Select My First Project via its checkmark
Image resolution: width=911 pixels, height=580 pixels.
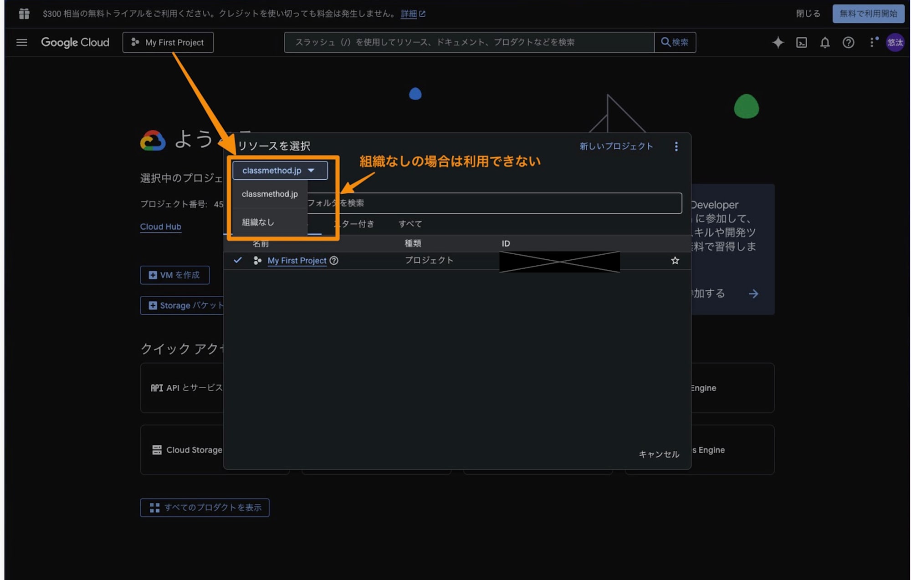238,260
